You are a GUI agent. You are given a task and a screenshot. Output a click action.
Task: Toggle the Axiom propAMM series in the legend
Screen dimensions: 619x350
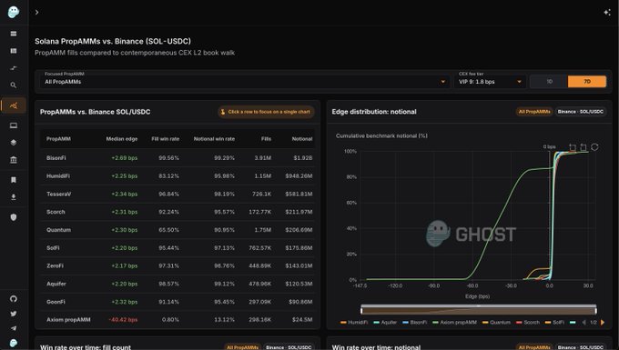[455, 323]
